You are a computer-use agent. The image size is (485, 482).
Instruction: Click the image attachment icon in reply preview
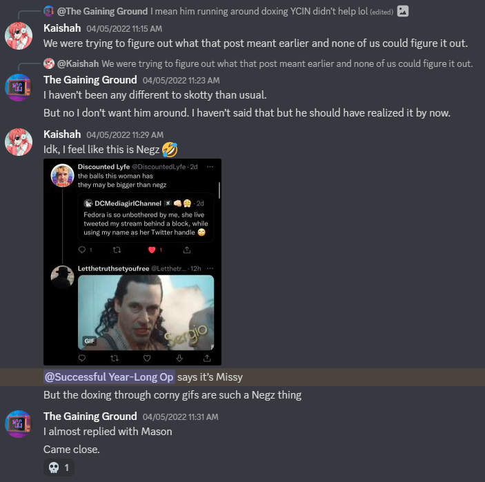pyautogui.click(x=403, y=11)
